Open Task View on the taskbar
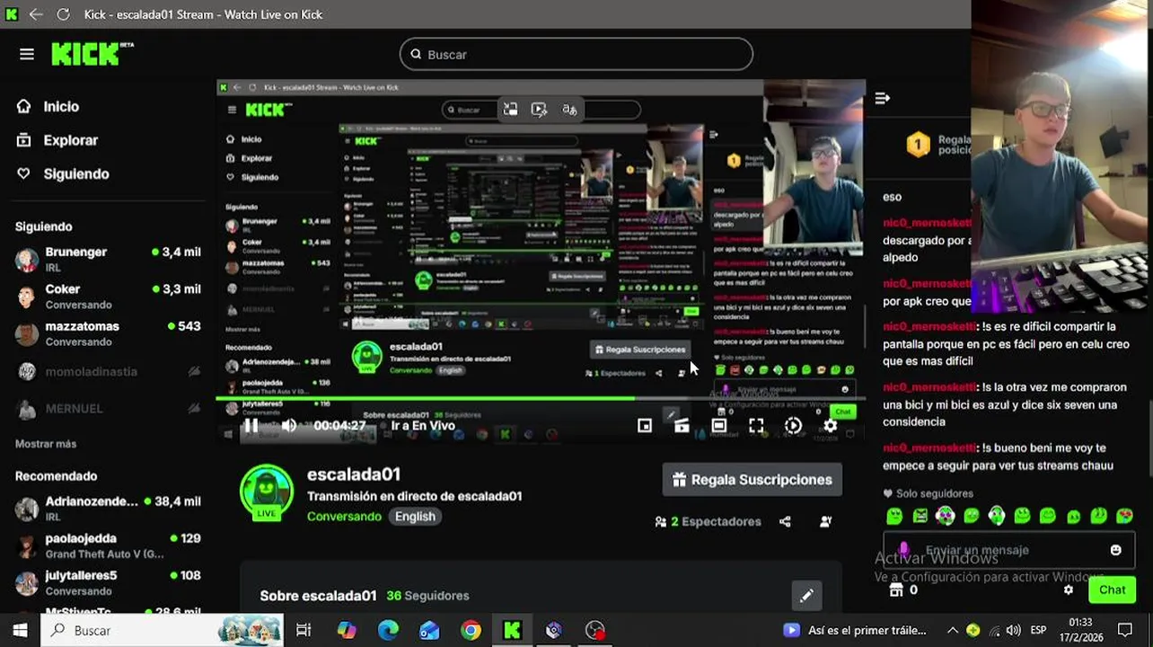1153x647 pixels. point(304,631)
